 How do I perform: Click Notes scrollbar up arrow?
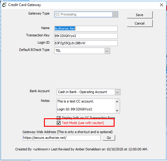117,102
